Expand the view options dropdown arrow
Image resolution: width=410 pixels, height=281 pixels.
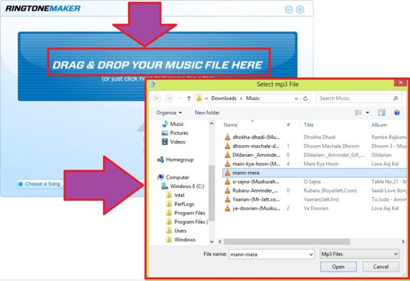pyautogui.click(x=367, y=112)
